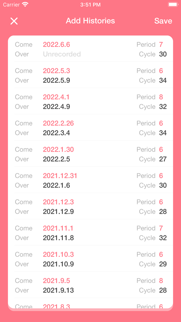Change Period 6 for the 2021.10.3 entry
Screen dimensions: 181x322
tap(161, 254)
